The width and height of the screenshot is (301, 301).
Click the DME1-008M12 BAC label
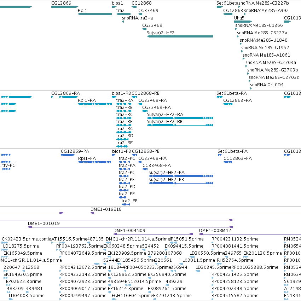215,231
